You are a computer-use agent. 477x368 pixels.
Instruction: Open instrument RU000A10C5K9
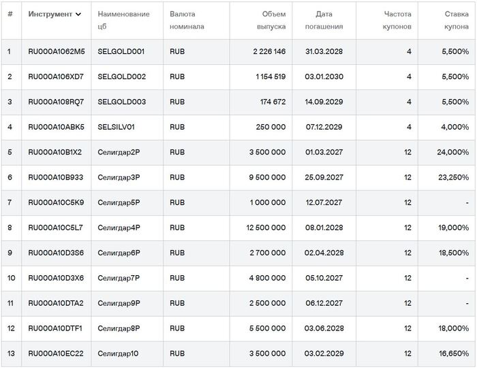pyautogui.click(x=56, y=203)
